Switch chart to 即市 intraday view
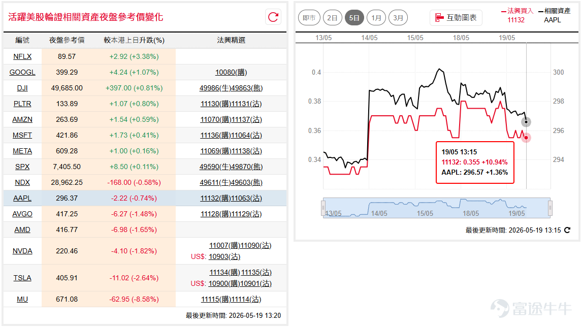 (x=309, y=18)
